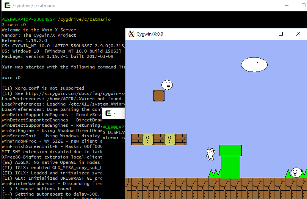Image resolution: width=307 pixels, height=199 pixels.
Task: Click the round white enemy on the ground
Action: (x=296, y=173)
